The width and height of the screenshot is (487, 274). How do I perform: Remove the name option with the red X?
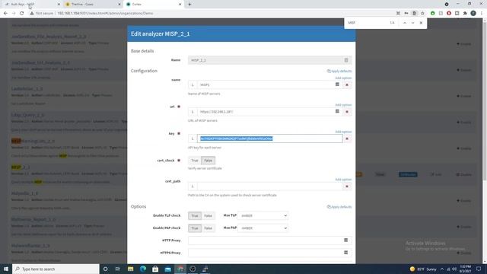pos(347,84)
